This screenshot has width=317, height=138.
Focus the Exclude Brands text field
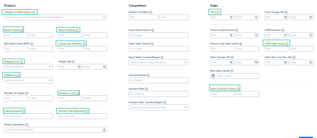[x=158, y=80]
